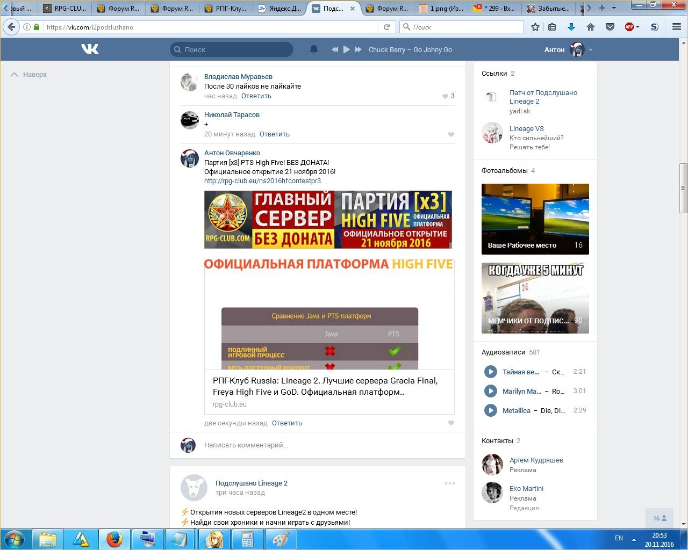Open the 16 online friends chat button
Viewport: 688px width, 550px height.
tap(660, 518)
